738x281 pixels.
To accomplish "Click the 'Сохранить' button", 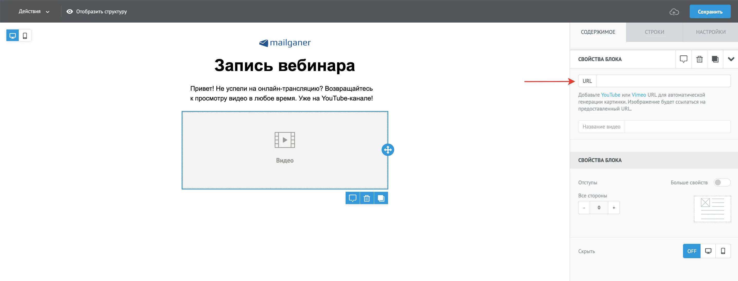I will pyautogui.click(x=710, y=12).
